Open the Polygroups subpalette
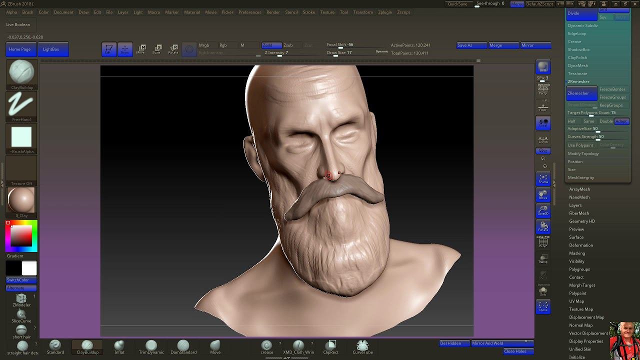 579,269
